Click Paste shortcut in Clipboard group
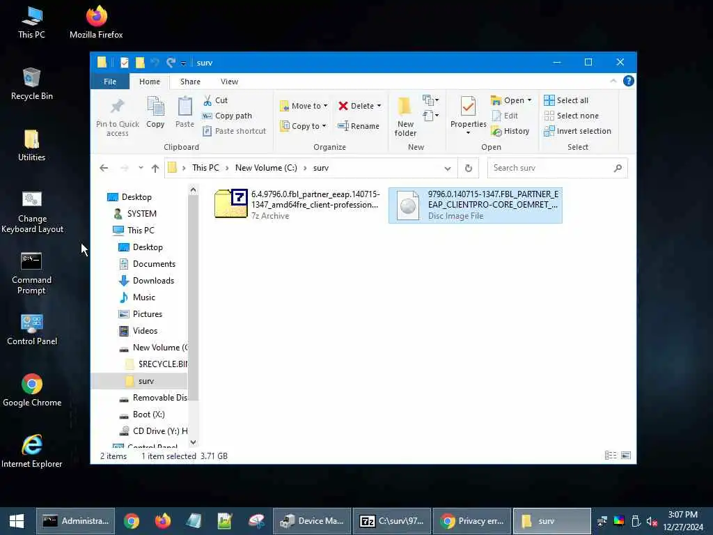 pyautogui.click(x=234, y=131)
